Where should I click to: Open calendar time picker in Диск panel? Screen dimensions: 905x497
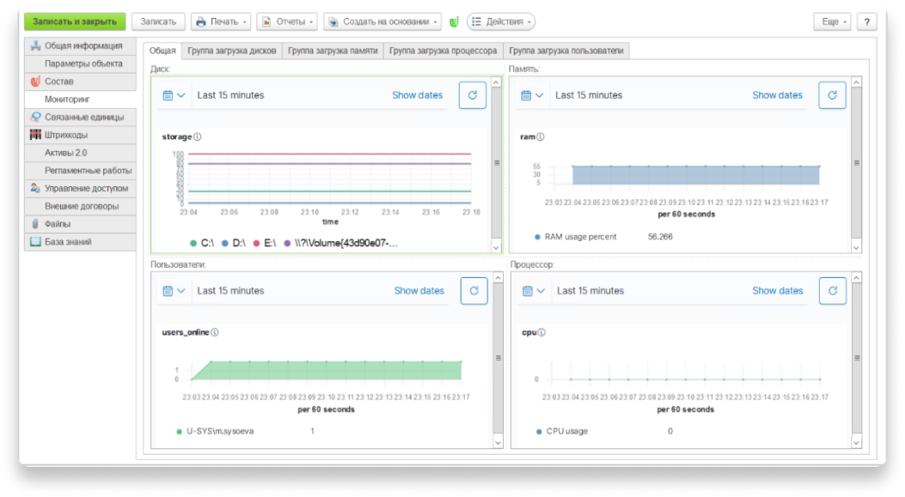[174, 95]
